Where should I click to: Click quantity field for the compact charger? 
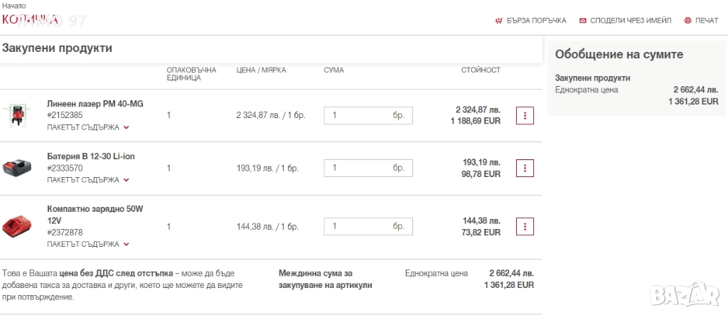[359, 226]
